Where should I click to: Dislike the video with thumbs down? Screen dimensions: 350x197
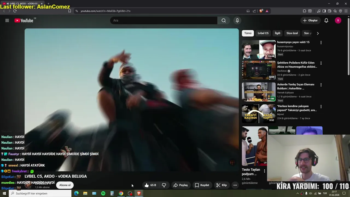pos(164,185)
